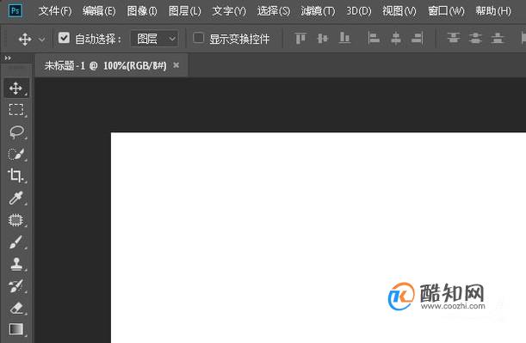
Task: Open the 窗口(W) menu
Action: (x=446, y=11)
